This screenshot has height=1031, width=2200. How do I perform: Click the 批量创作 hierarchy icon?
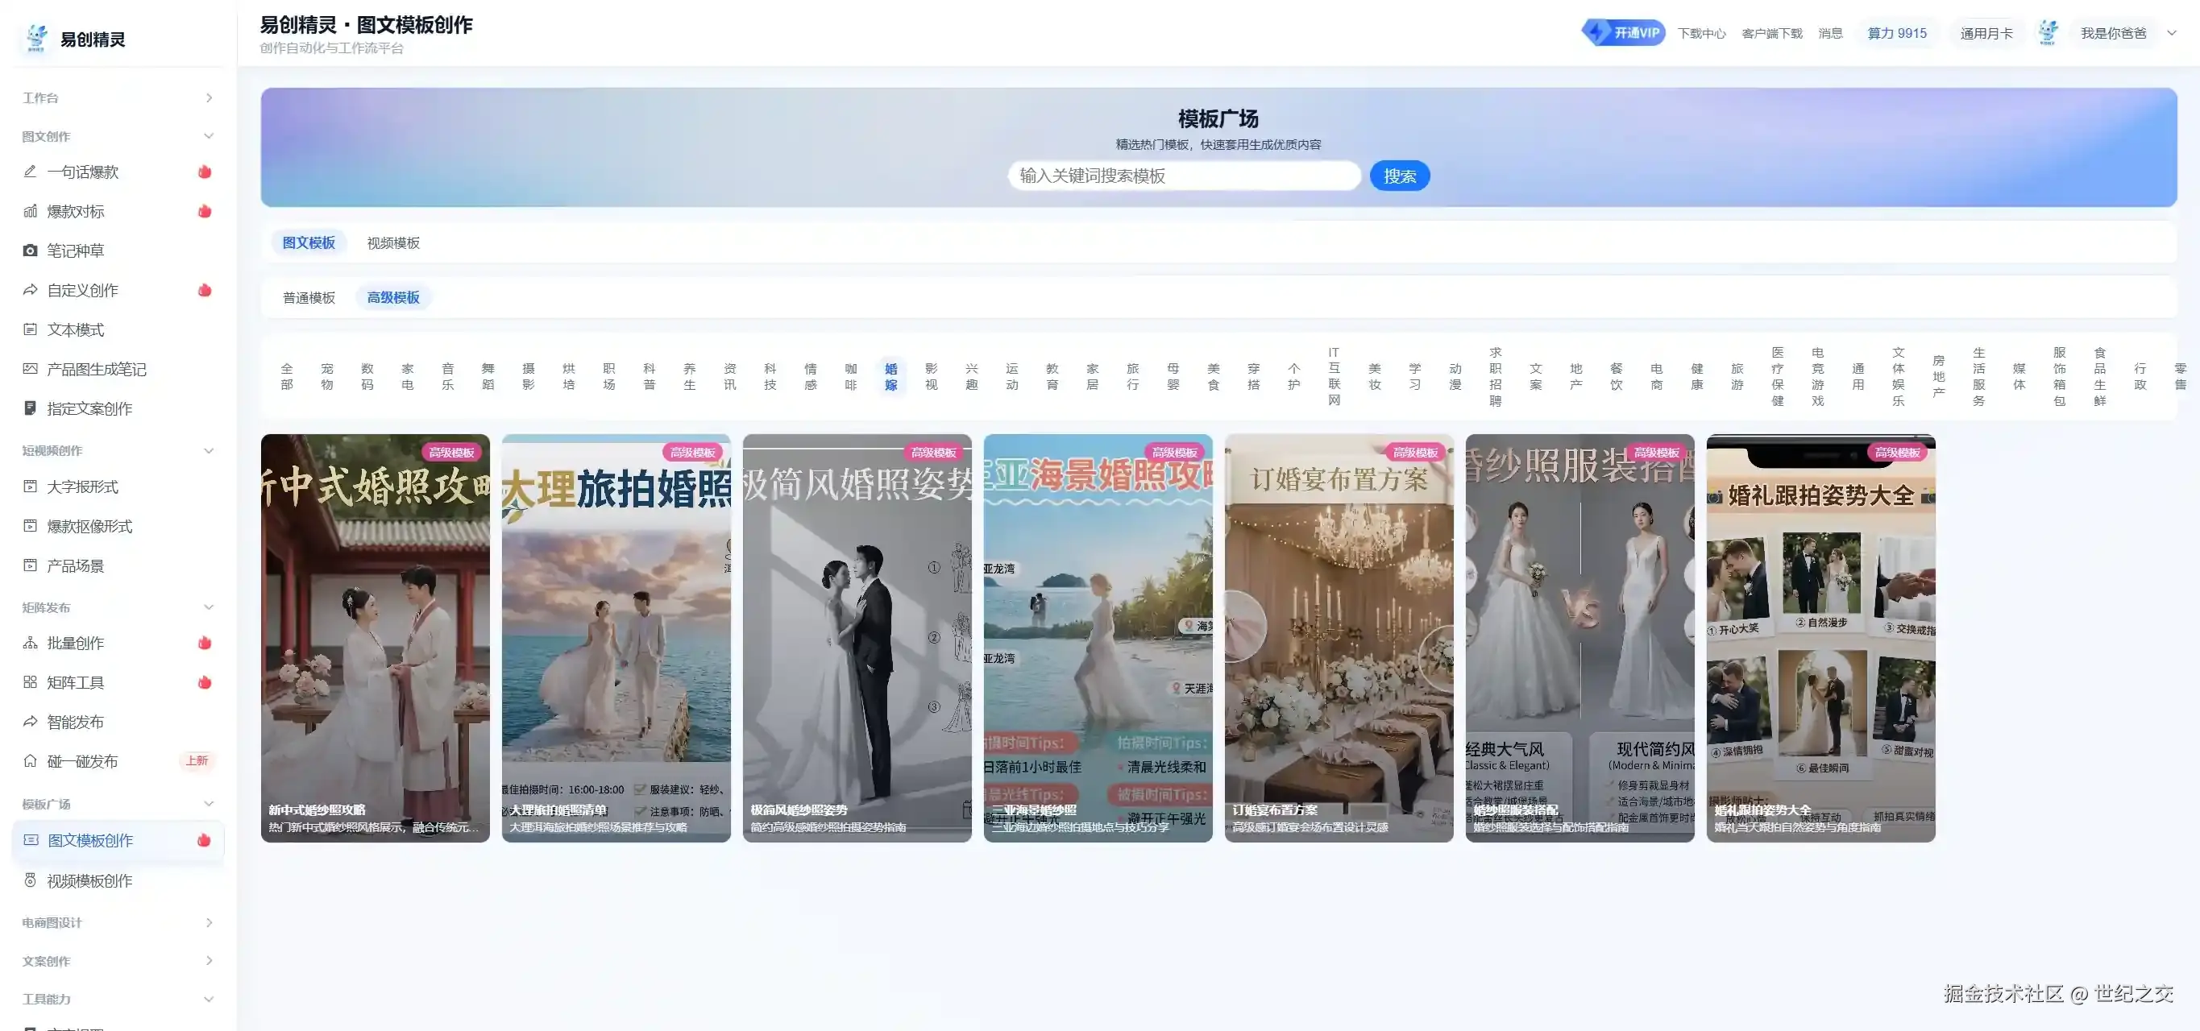tap(30, 643)
